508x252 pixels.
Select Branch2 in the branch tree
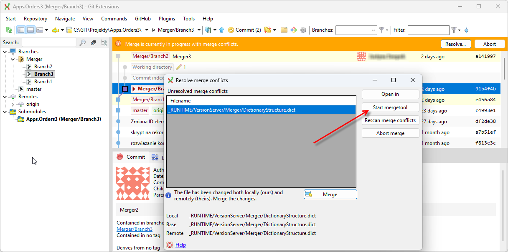[x=43, y=67]
